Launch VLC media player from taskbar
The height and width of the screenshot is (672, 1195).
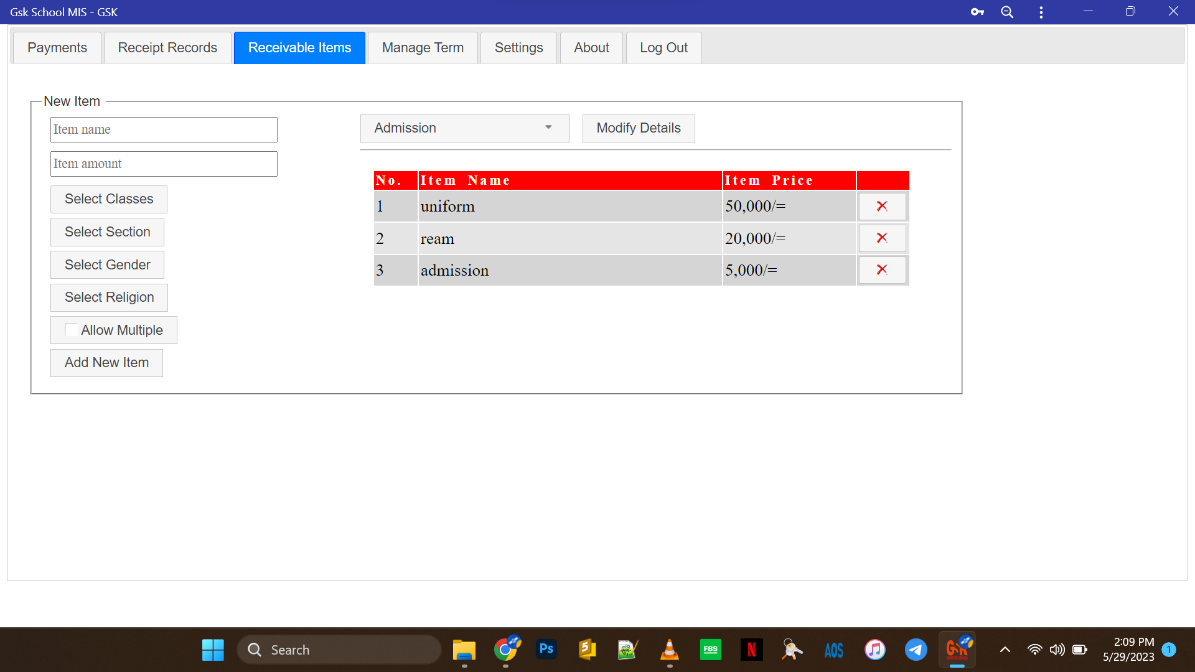(669, 650)
